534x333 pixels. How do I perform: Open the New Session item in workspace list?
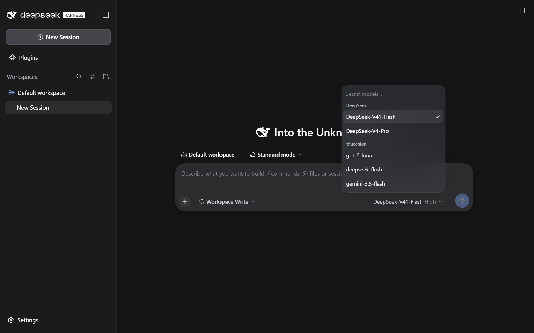pos(58,107)
